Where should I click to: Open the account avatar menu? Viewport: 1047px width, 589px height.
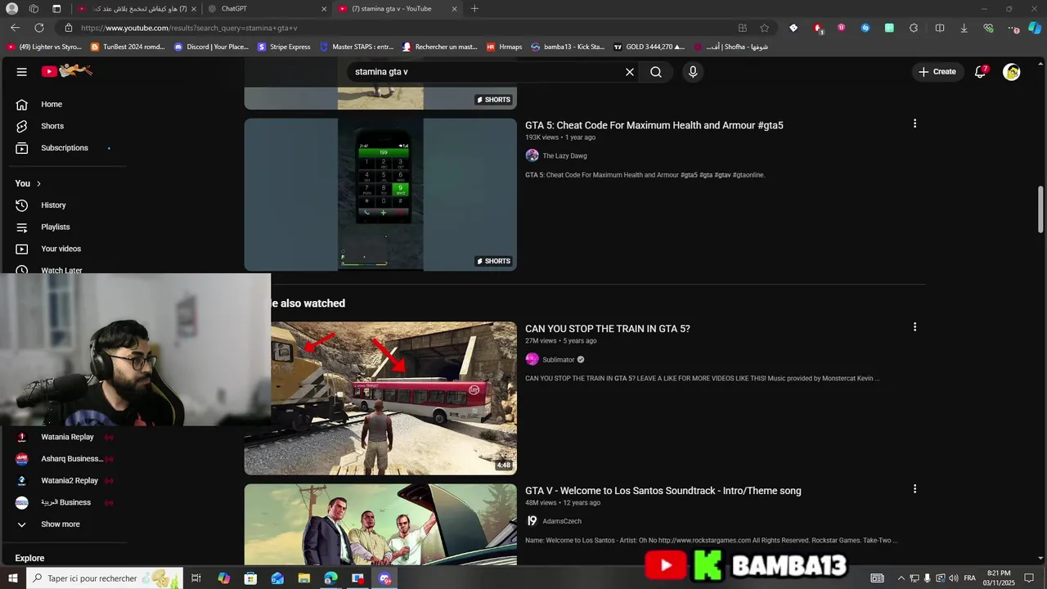[x=1012, y=72]
